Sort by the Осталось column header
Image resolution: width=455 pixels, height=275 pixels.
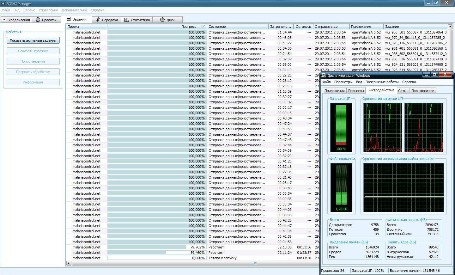coord(303,27)
